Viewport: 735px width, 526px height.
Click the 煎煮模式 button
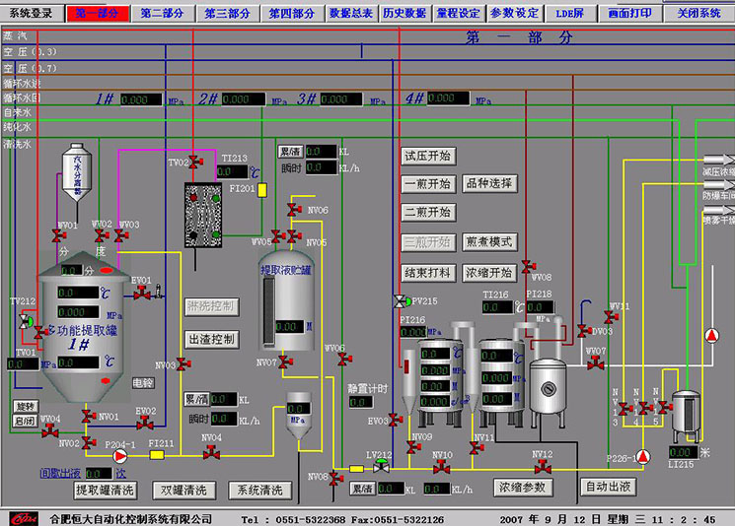[x=490, y=242]
